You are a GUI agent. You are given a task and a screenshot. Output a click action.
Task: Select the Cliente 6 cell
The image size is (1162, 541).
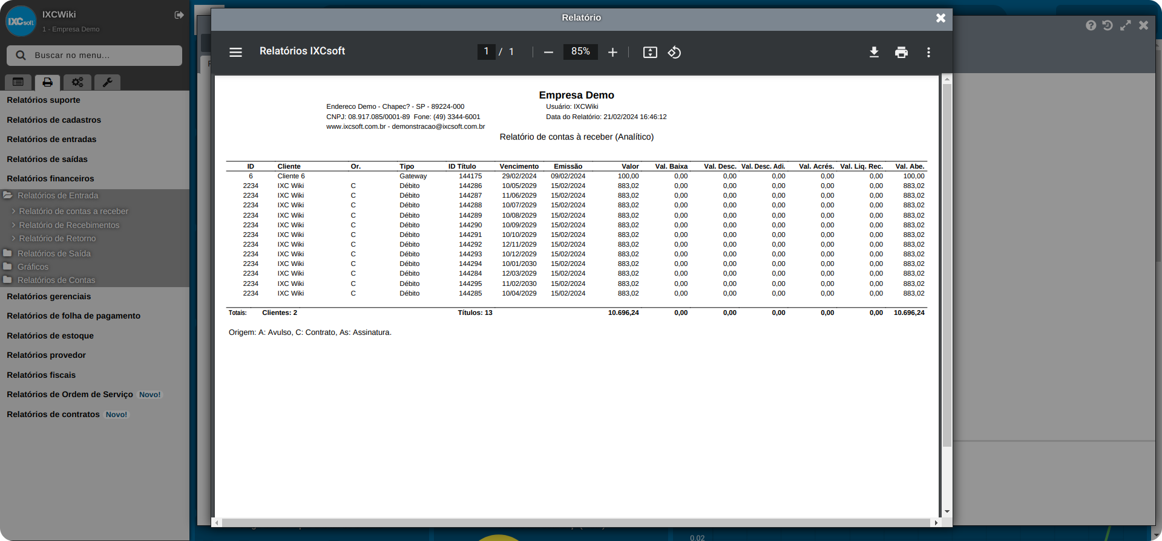(x=291, y=177)
